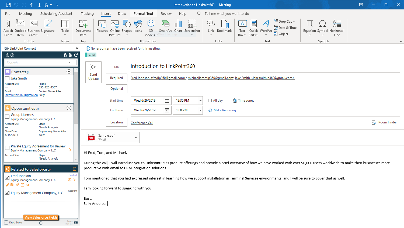Insert an Outlook Item

[20, 28]
